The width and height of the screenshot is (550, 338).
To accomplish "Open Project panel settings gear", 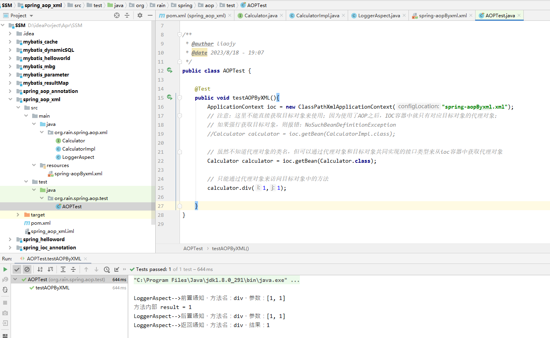I will 140,15.
